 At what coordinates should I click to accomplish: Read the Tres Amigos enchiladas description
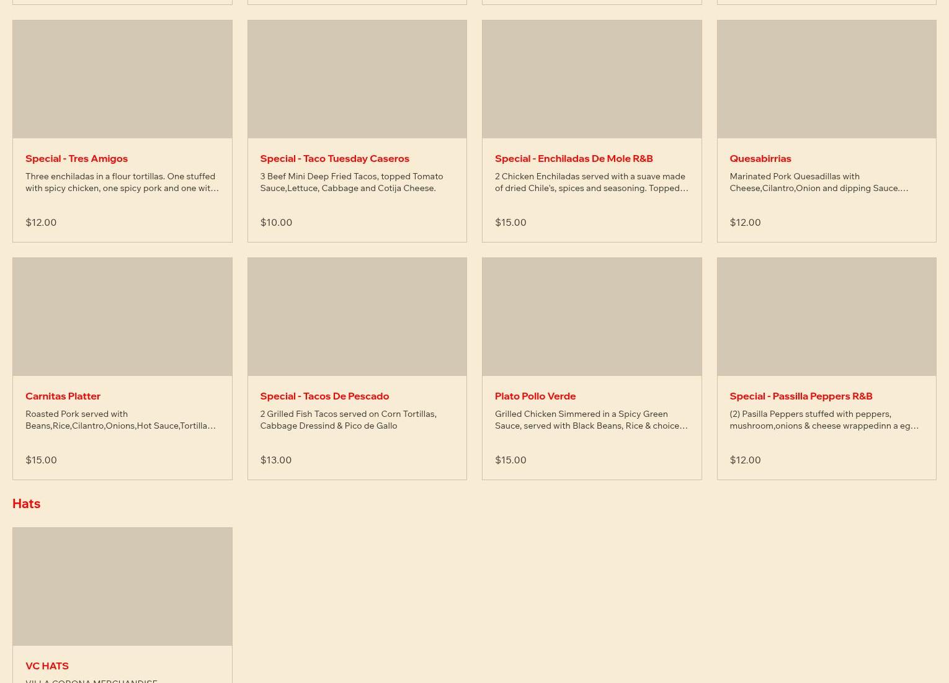pyautogui.click(x=122, y=182)
